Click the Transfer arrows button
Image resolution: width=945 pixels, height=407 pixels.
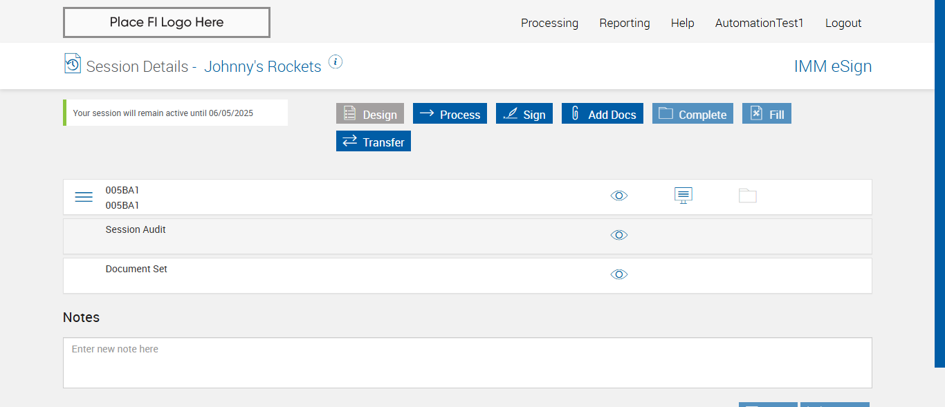click(x=374, y=142)
